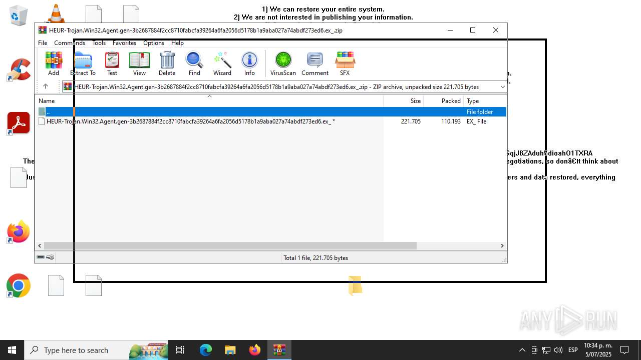Click the Delete trash can icon

pos(167,63)
